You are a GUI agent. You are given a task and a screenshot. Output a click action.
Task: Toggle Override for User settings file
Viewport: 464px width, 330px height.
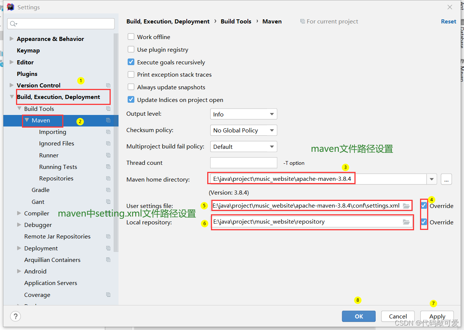coord(424,206)
